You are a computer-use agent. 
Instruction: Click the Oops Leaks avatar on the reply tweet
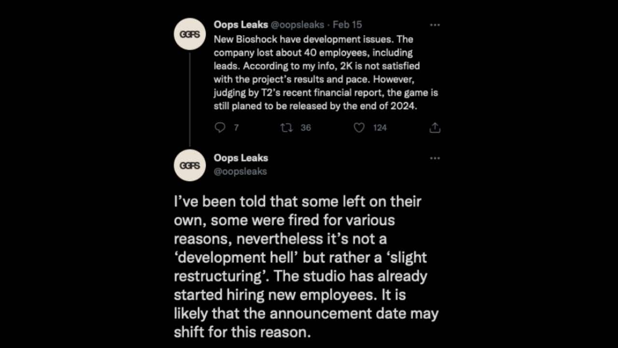190,165
